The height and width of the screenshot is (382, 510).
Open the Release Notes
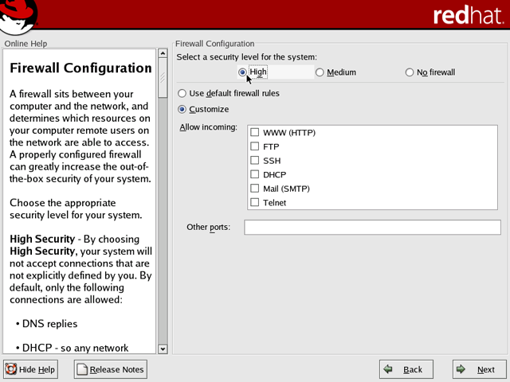[110, 369]
